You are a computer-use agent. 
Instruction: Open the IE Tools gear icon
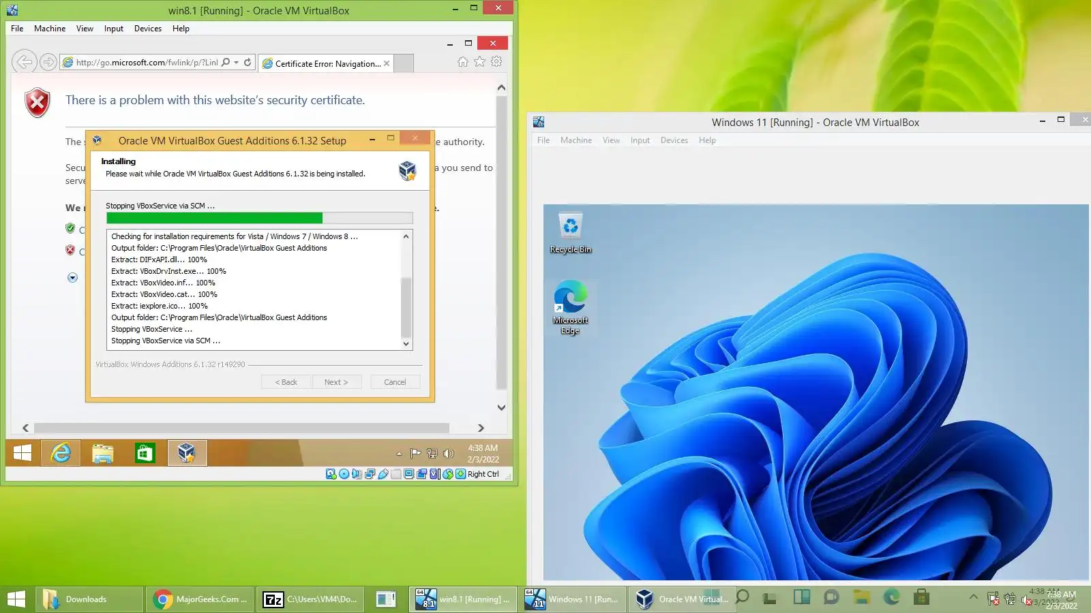[496, 62]
